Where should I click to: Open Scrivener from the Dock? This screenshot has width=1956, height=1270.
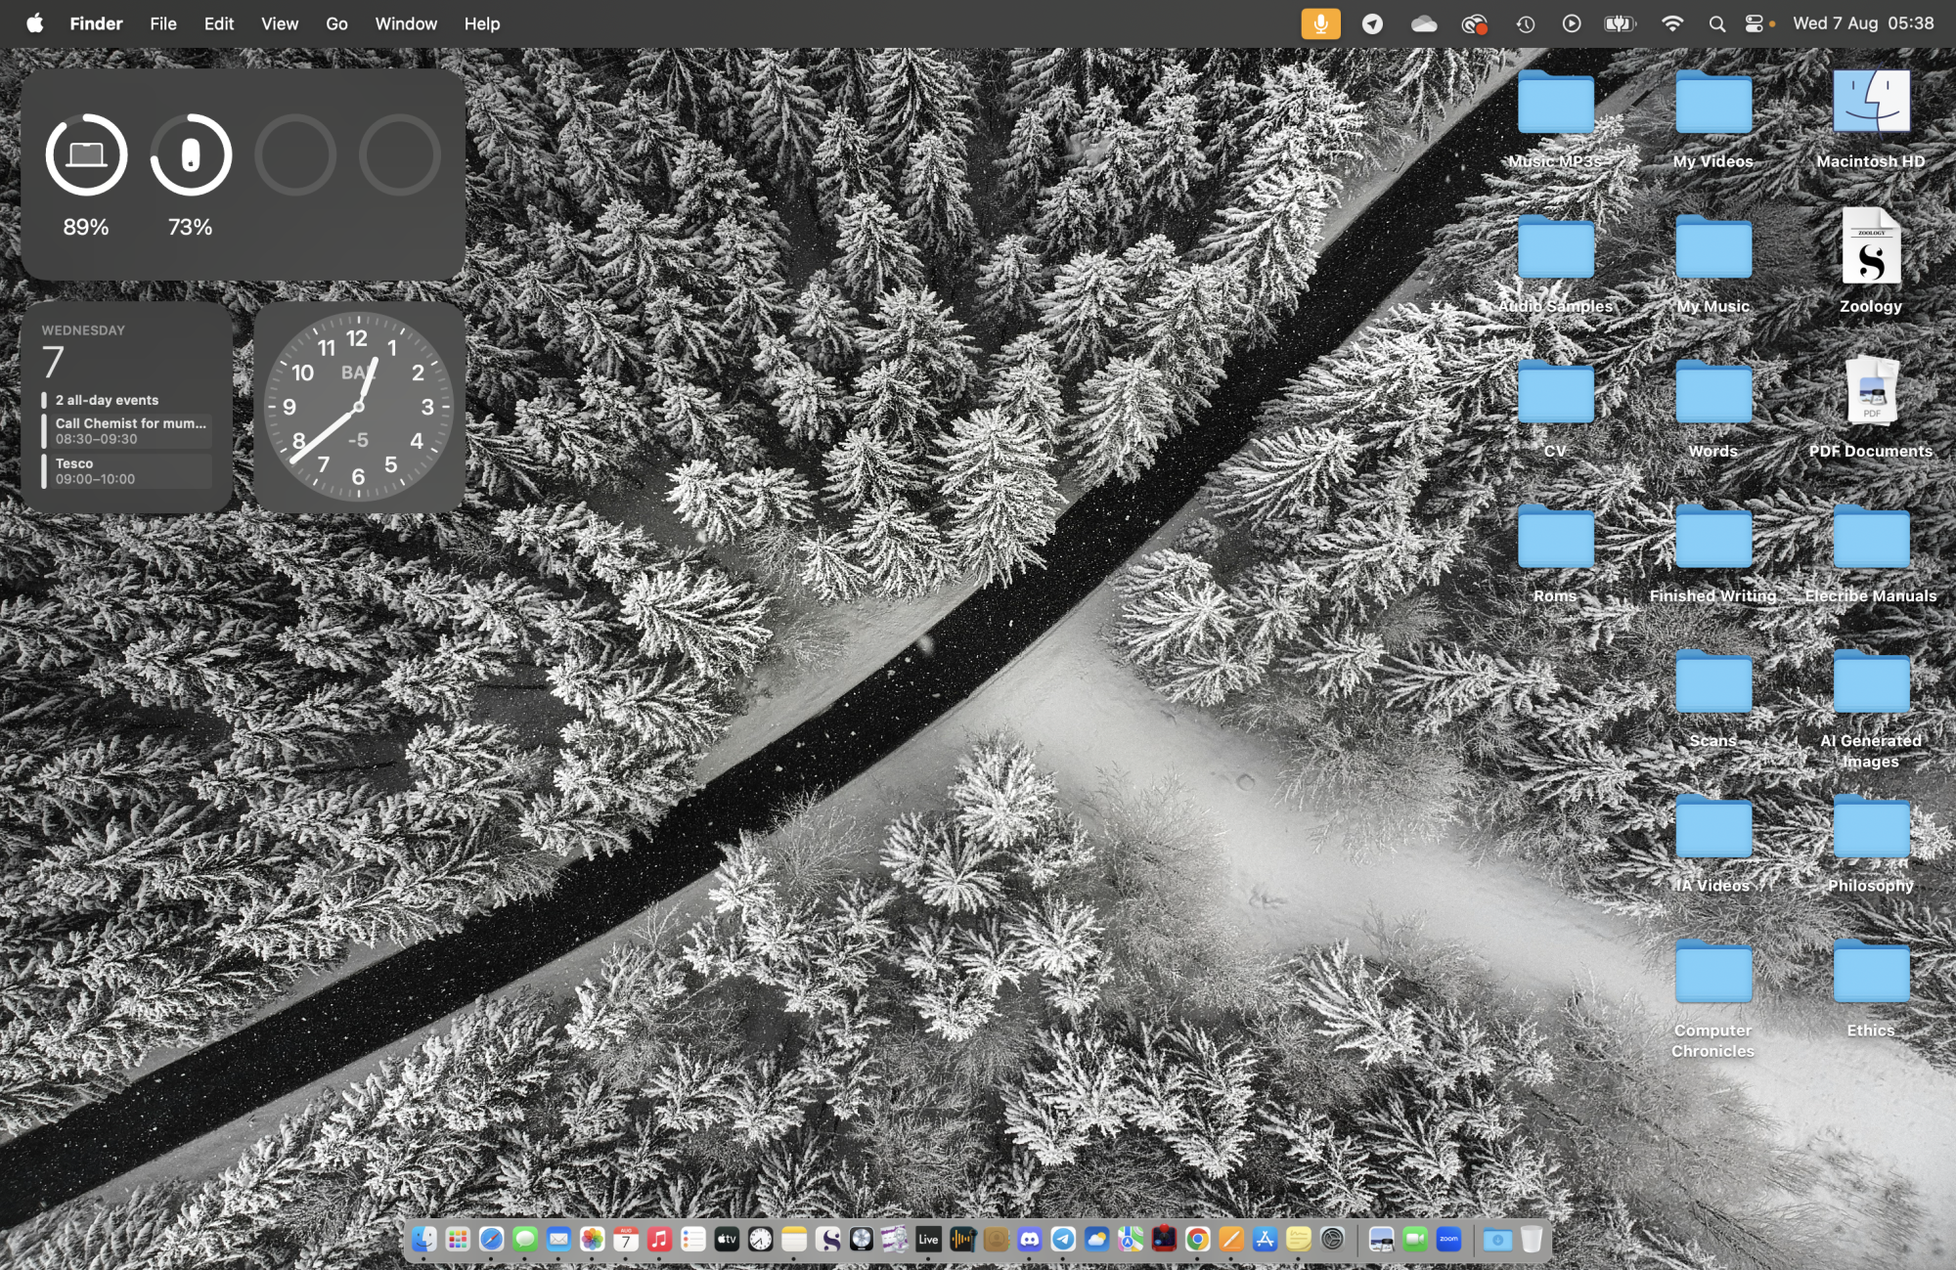pos(828,1240)
